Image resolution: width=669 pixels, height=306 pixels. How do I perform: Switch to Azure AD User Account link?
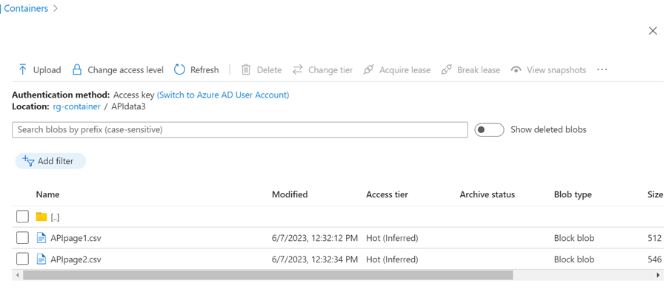pyautogui.click(x=223, y=95)
